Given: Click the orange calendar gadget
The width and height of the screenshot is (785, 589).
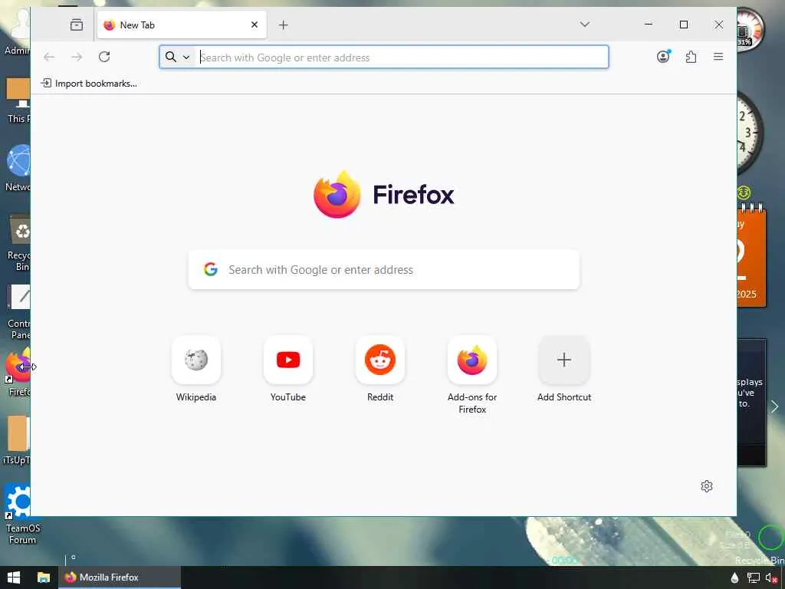Looking at the screenshot, I should coord(751,256).
